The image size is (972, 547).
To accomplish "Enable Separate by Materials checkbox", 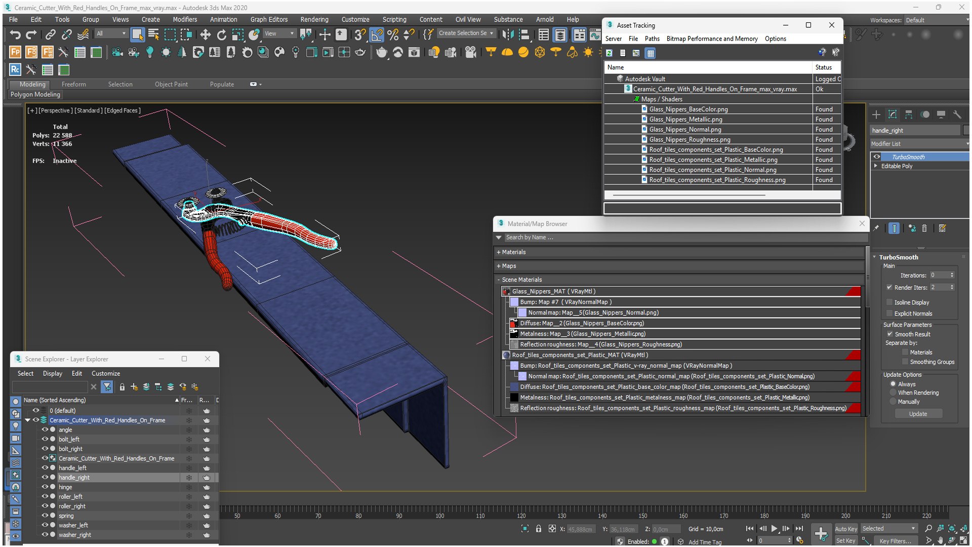I will click(905, 353).
